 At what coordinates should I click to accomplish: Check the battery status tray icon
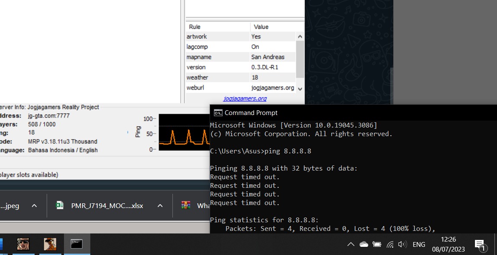click(376, 244)
